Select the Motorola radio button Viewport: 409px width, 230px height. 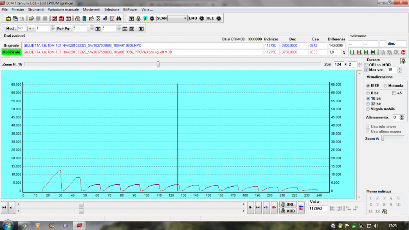pos(385,86)
